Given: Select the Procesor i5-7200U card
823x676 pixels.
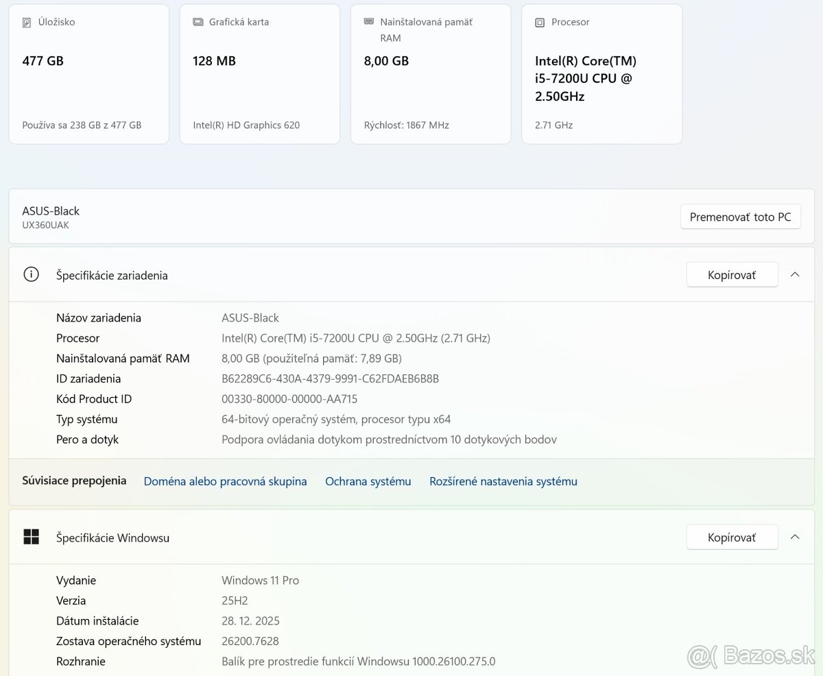Looking at the screenshot, I should pyautogui.click(x=601, y=75).
